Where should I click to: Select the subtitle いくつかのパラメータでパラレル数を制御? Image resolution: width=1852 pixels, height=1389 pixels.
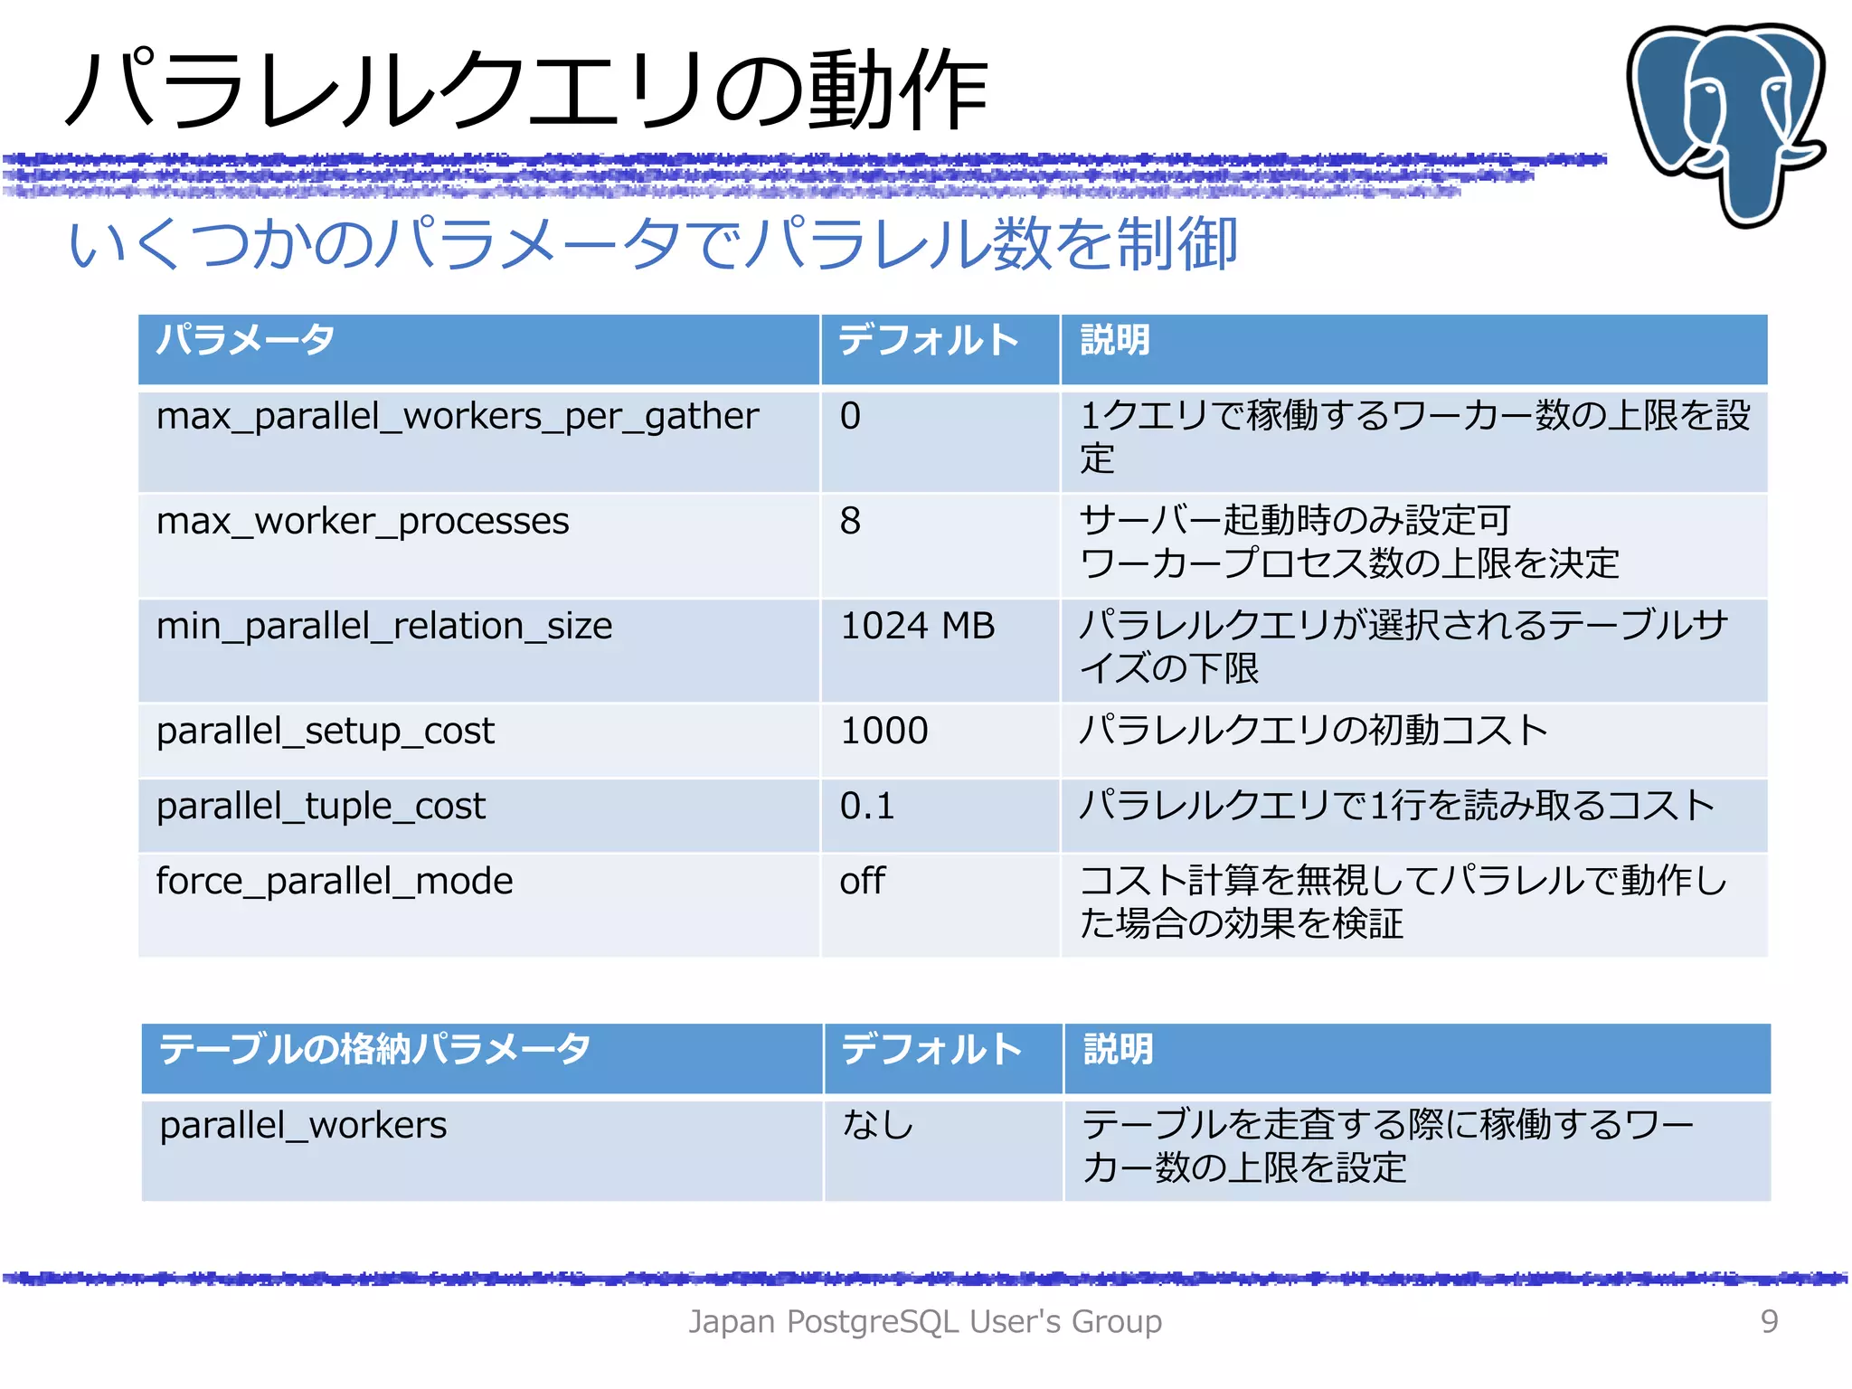(x=653, y=243)
